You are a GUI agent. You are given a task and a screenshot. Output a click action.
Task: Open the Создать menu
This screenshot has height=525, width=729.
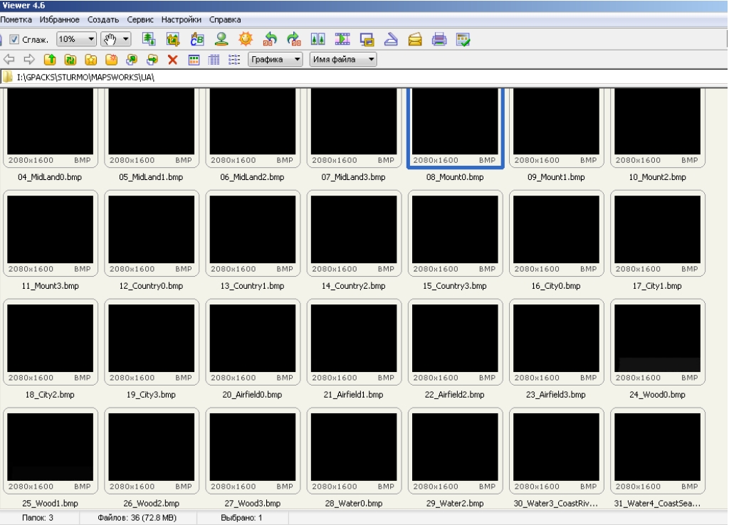(103, 19)
